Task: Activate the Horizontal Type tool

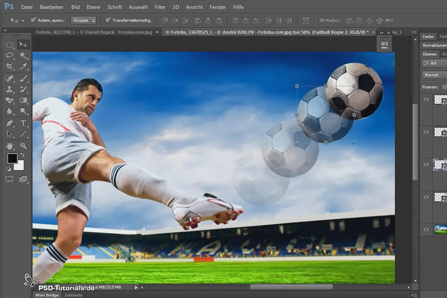Action: point(23,123)
